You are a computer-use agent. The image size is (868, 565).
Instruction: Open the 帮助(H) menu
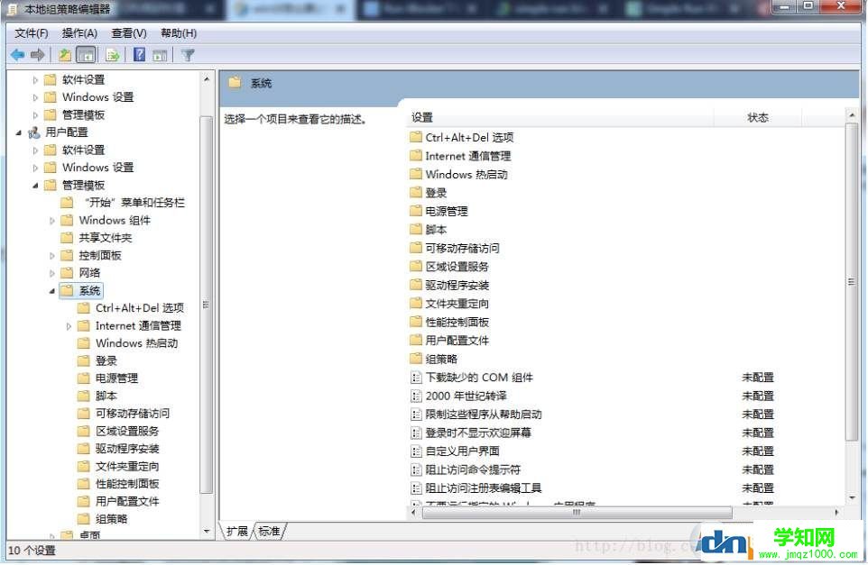point(179,33)
